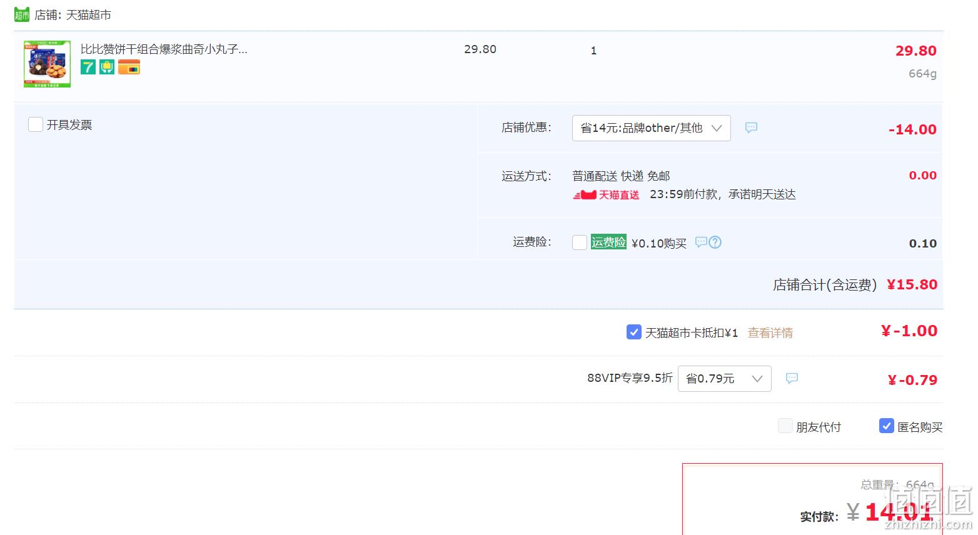Click the 664g product weight text
The height and width of the screenshot is (535, 978).
click(x=922, y=74)
